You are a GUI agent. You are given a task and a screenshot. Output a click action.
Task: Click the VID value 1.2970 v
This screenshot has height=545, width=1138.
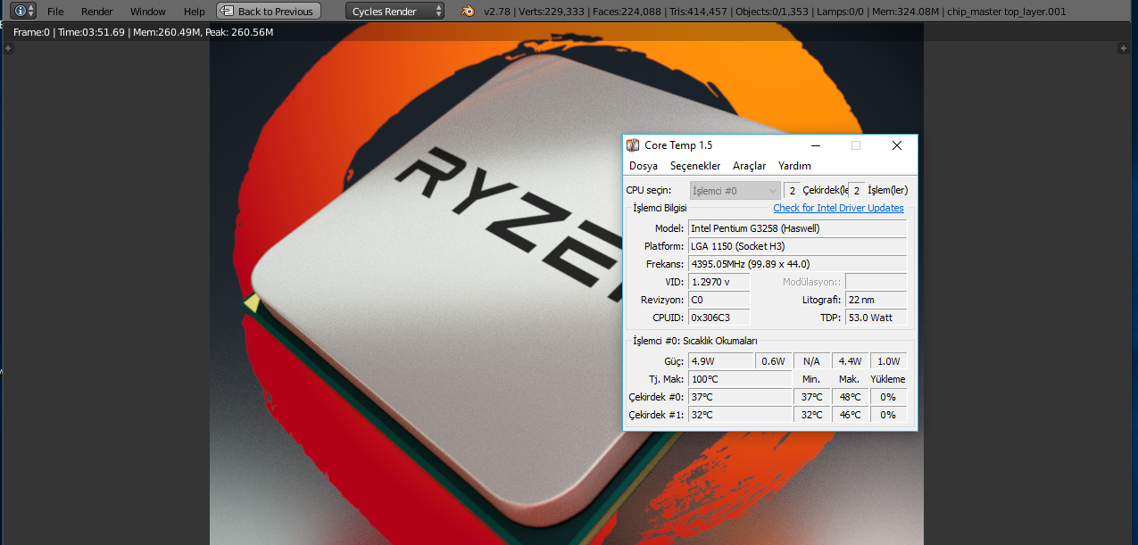(x=719, y=282)
